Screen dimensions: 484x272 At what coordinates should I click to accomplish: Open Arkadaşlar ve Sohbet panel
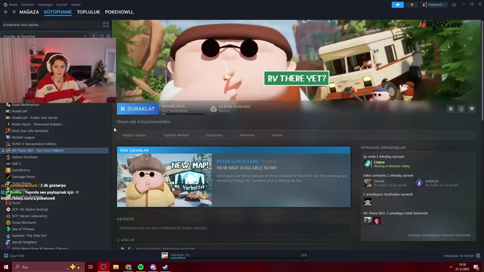click(462, 256)
